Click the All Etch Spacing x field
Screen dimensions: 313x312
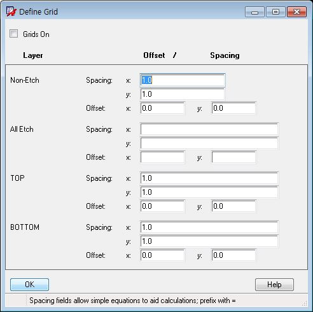(209, 129)
